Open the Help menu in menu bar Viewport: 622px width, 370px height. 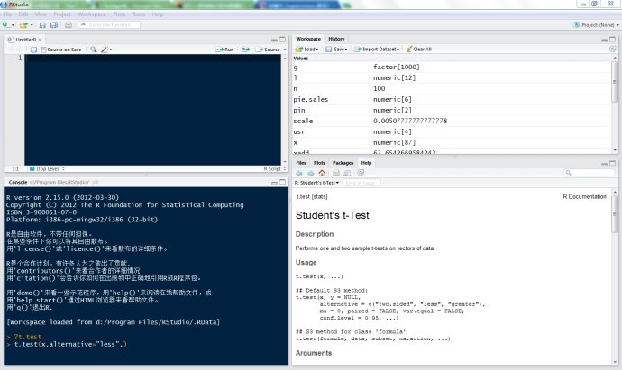pos(158,14)
